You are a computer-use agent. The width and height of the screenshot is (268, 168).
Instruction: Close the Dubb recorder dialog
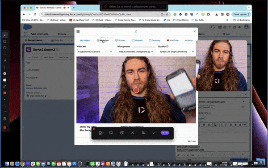(195, 31)
